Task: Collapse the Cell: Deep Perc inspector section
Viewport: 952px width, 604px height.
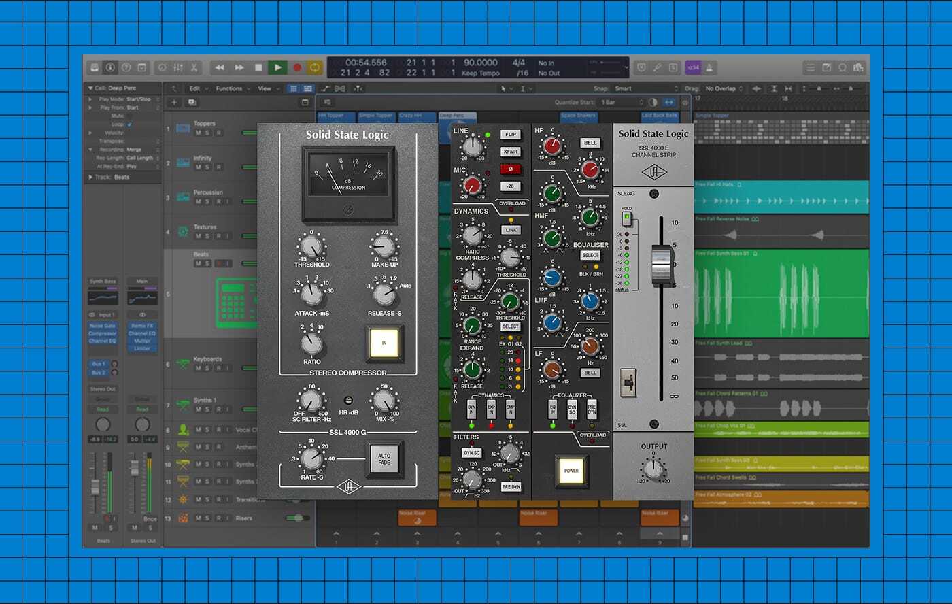Action: pos(90,88)
